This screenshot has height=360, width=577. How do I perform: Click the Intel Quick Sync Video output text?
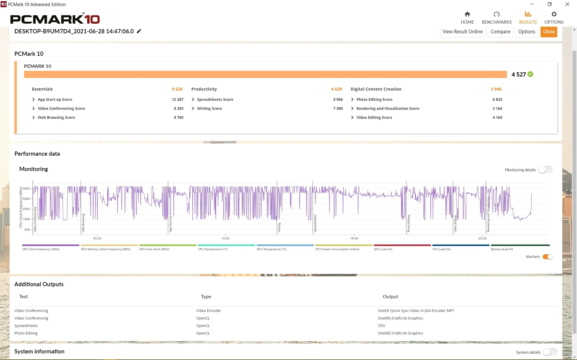click(x=416, y=311)
